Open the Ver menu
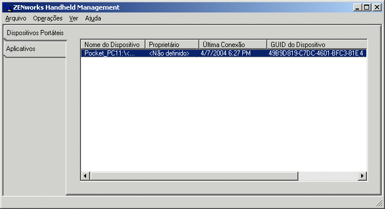This screenshot has width=385, height=209. click(x=74, y=19)
